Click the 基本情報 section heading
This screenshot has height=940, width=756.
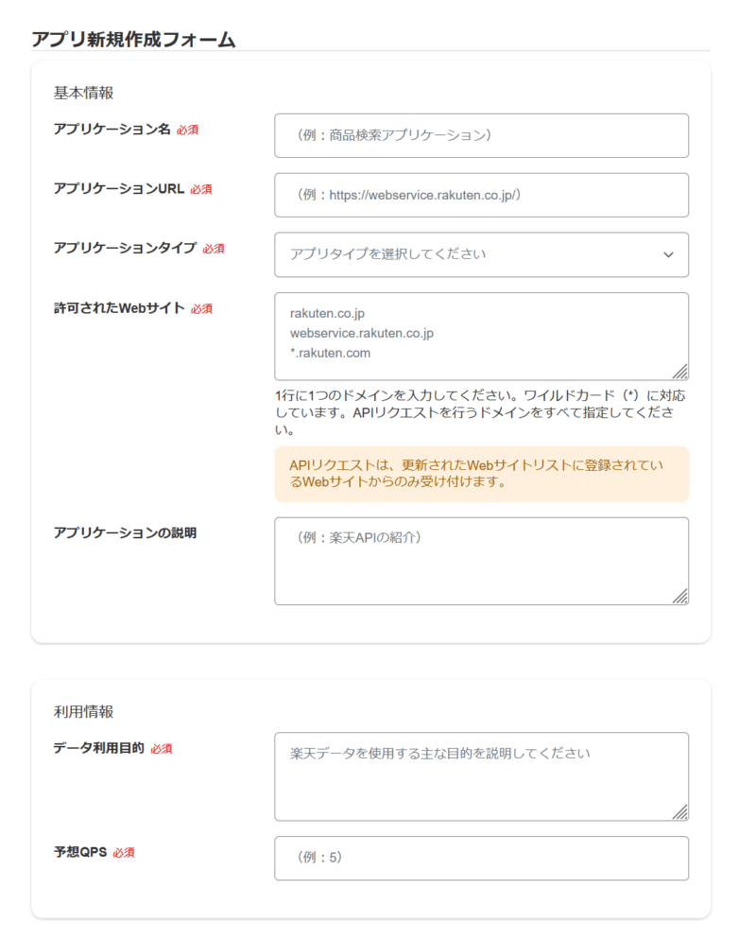point(83,93)
